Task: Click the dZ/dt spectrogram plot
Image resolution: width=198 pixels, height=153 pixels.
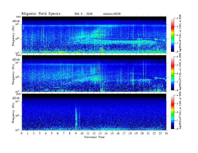Action: pos(94,112)
